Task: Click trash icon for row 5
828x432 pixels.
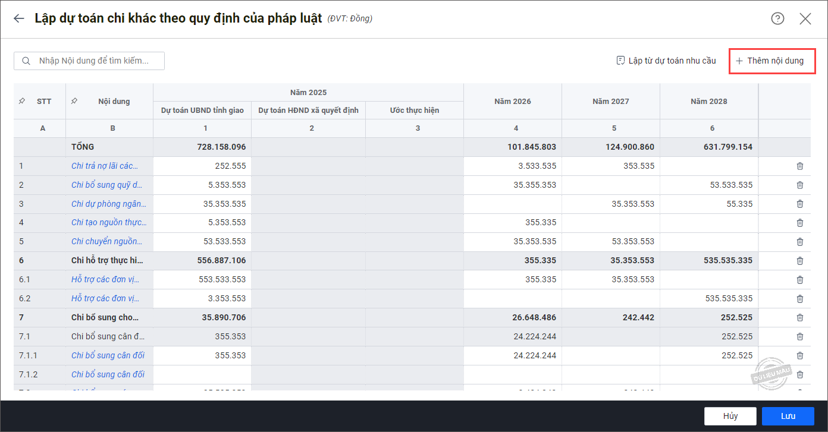Action: click(x=800, y=242)
